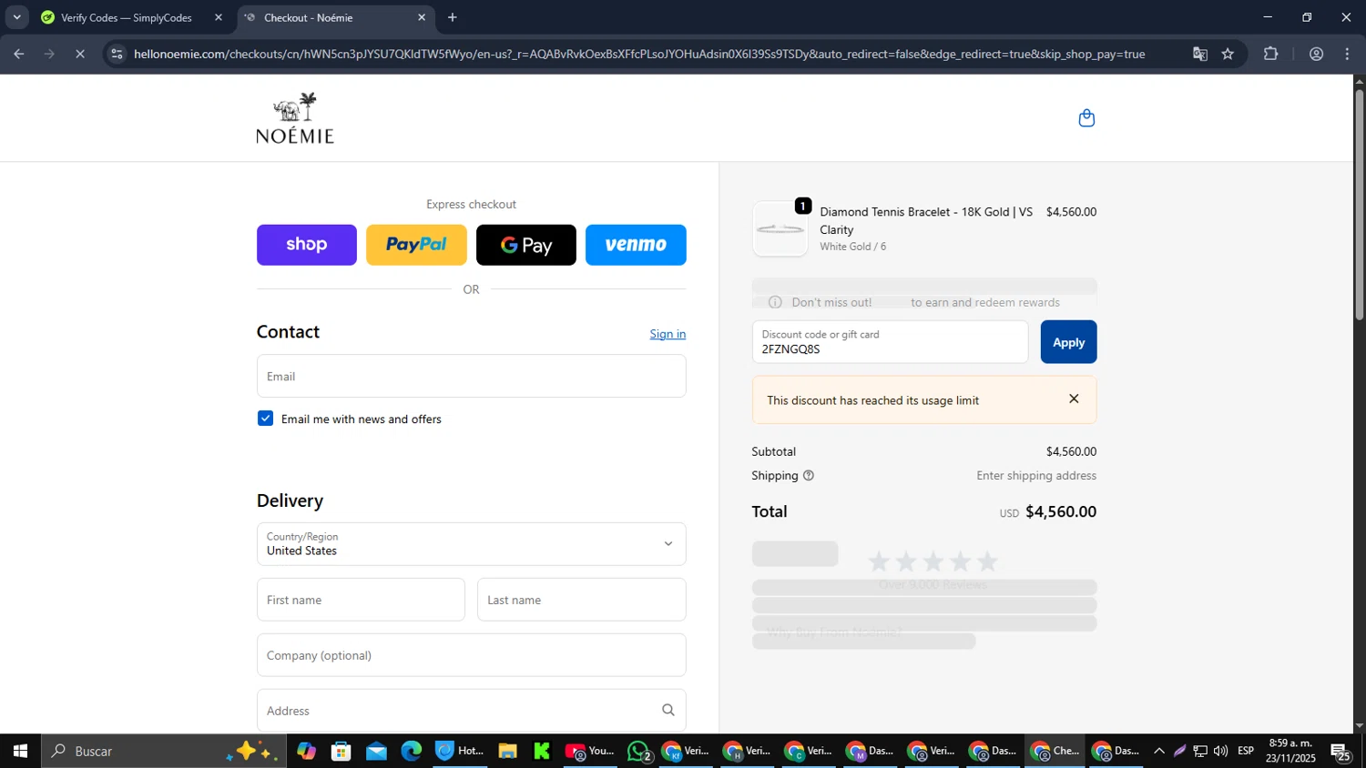Open the Country/Region dropdown

tap(472, 544)
